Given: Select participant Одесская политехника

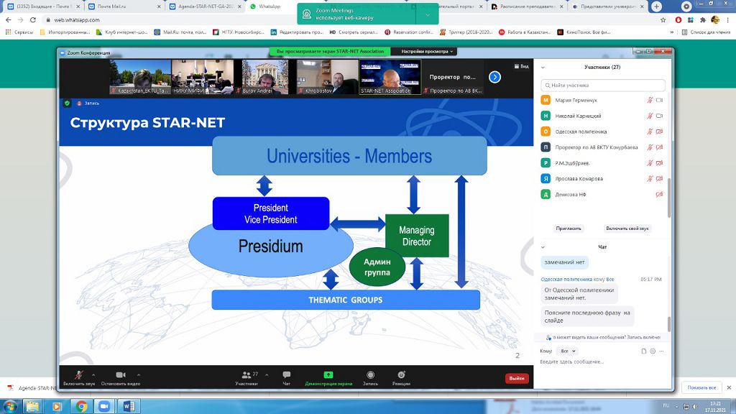Looking at the screenshot, I should pos(602,132).
